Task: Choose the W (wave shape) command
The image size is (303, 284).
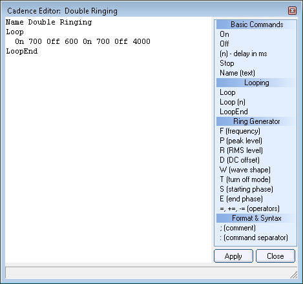Action: [245, 170]
